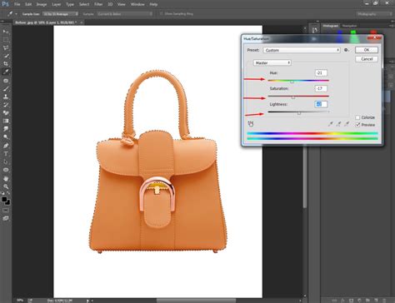Click the Hue value input field

(x=321, y=73)
